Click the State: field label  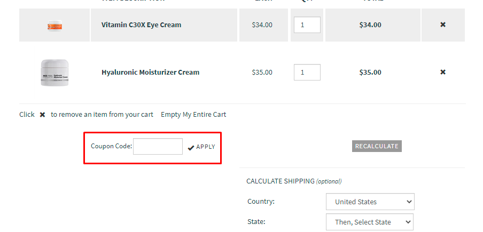256,221
